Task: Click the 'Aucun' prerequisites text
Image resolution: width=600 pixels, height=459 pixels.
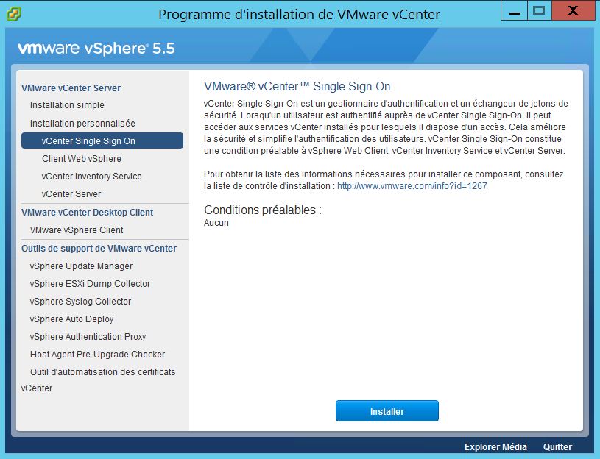Action: tap(216, 223)
